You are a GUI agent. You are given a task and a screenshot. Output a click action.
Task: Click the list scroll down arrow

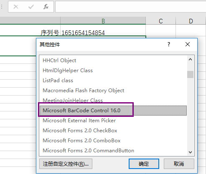190,152
